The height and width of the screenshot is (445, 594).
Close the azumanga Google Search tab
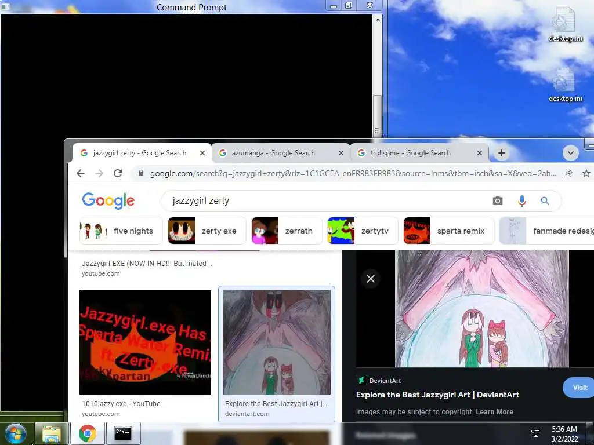pos(341,153)
